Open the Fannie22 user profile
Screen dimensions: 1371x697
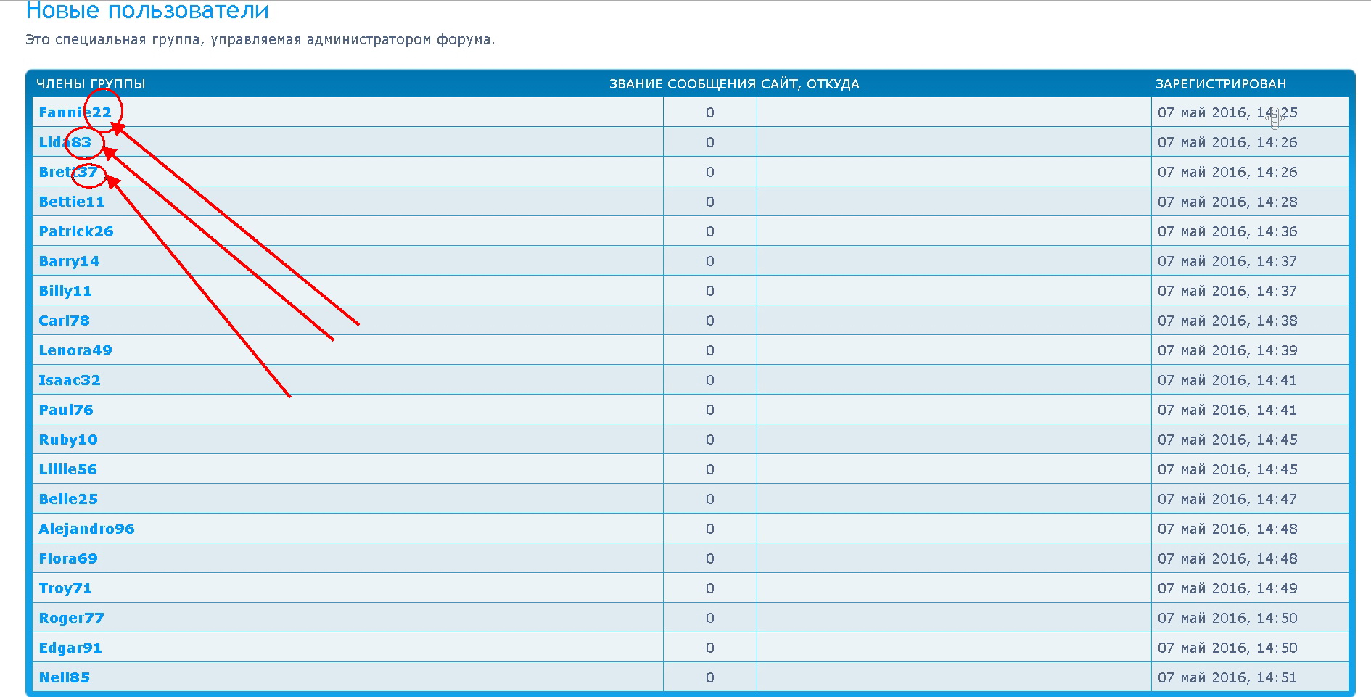coord(75,112)
